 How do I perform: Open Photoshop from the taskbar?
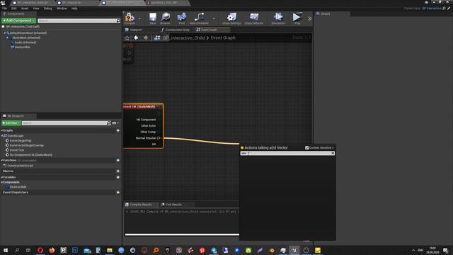pyautogui.click(x=75, y=250)
